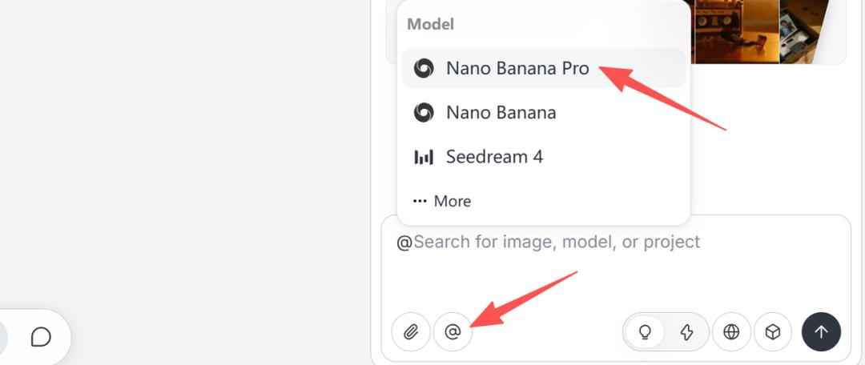Viewport: 865px width, 365px height.
Task: Click the 3D cube icon button
Action: pyautogui.click(x=773, y=331)
